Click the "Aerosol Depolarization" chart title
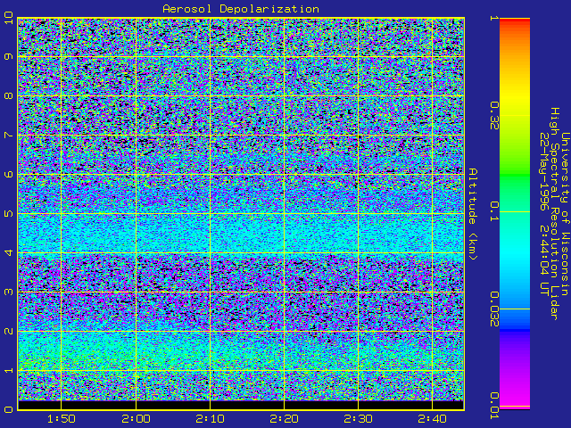The height and width of the screenshot is (428, 571). point(241,9)
